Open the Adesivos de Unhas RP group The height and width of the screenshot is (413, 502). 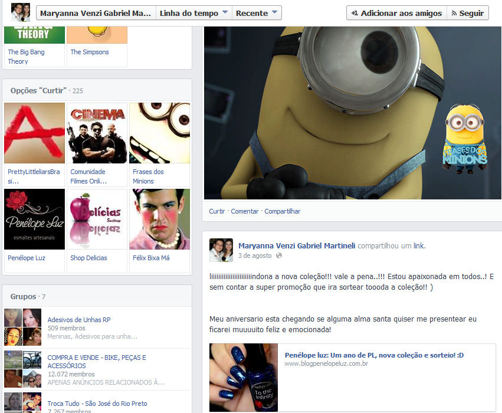[79, 320]
